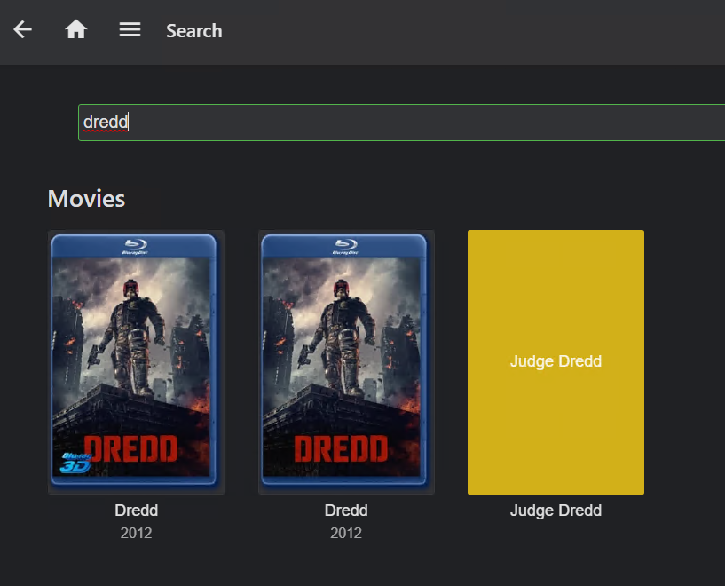The image size is (725, 586).
Task: Click the arrow icon at top left
Action: coord(22,29)
